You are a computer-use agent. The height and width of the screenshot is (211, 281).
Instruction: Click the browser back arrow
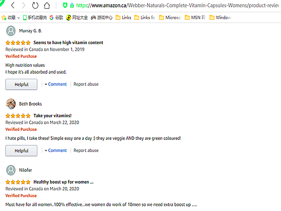coord(13,6)
